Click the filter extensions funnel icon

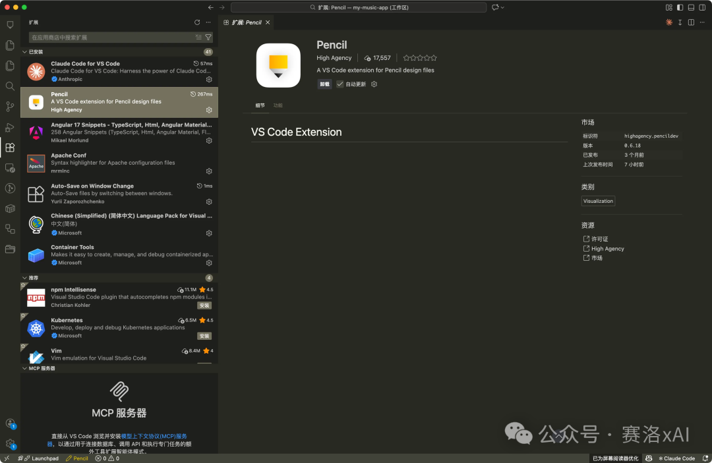(208, 38)
